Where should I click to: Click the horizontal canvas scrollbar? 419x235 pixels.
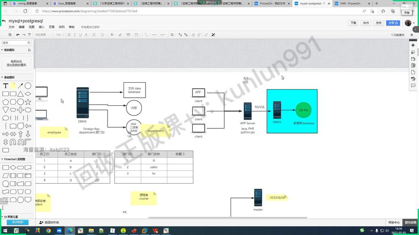coord(228,218)
